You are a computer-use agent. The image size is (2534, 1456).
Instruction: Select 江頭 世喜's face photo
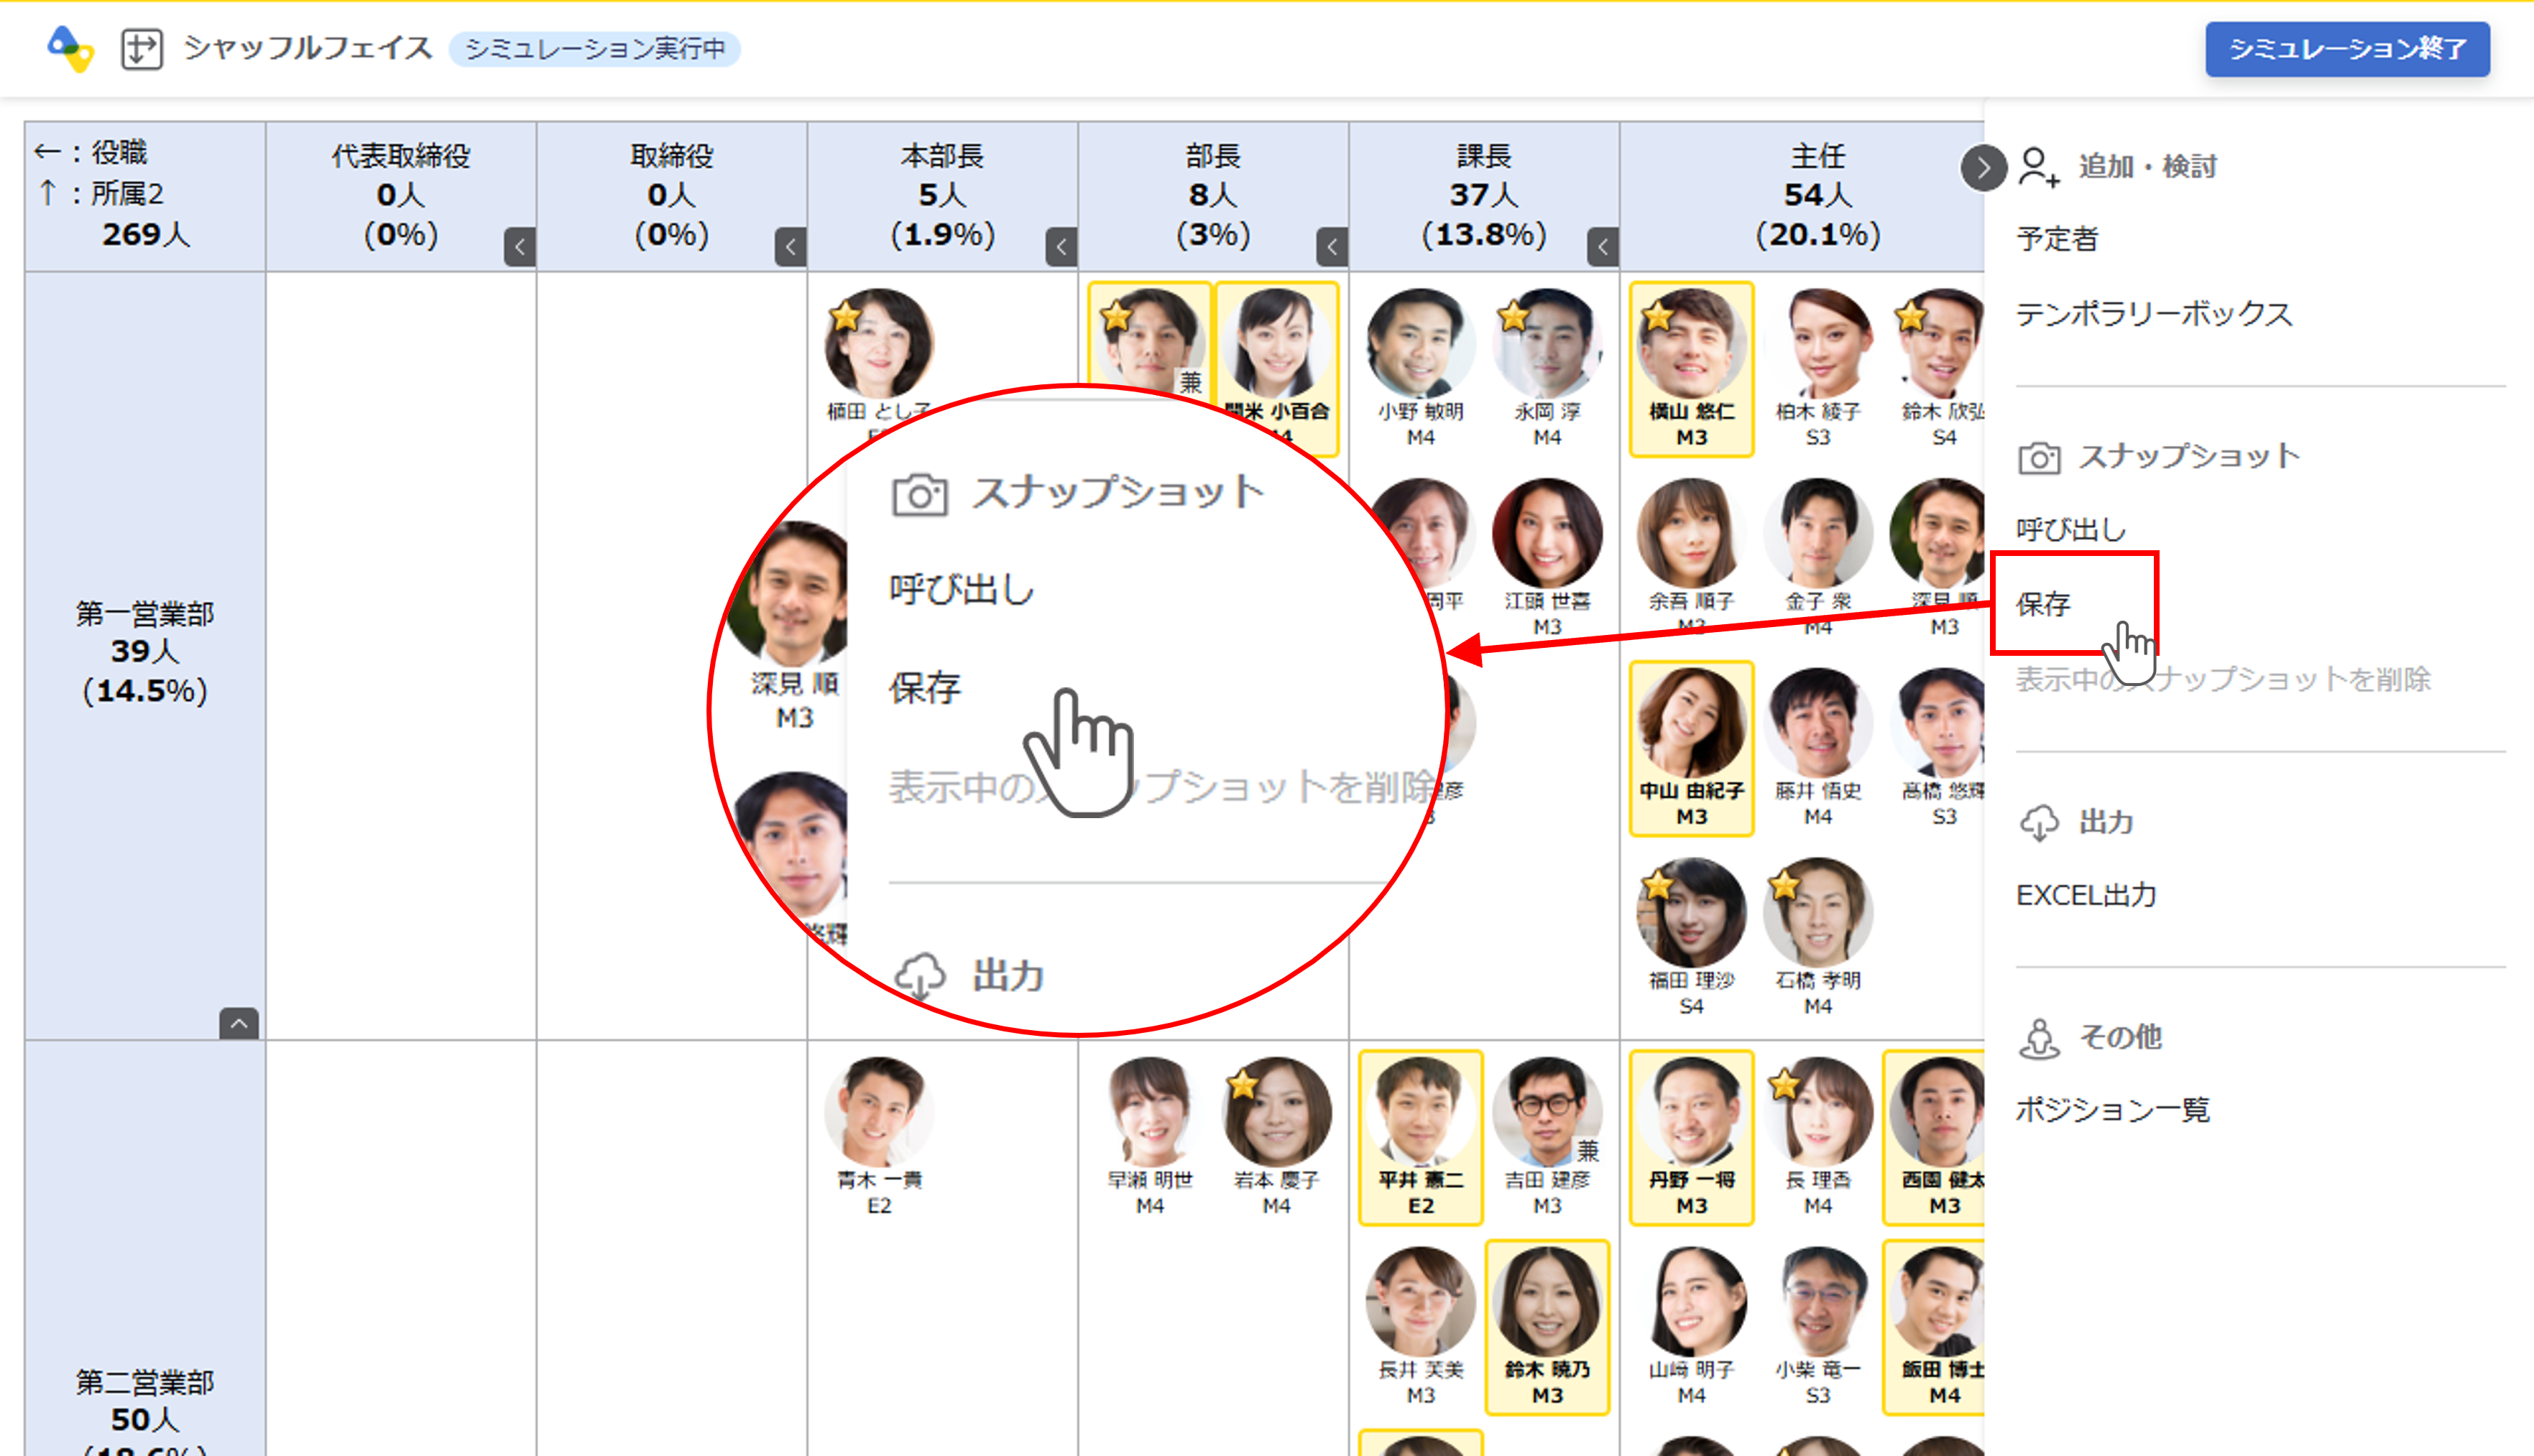1547,533
